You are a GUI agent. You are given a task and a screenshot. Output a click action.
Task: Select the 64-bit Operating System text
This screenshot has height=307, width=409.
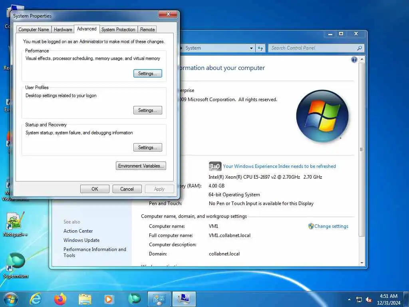(x=234, y=195)
